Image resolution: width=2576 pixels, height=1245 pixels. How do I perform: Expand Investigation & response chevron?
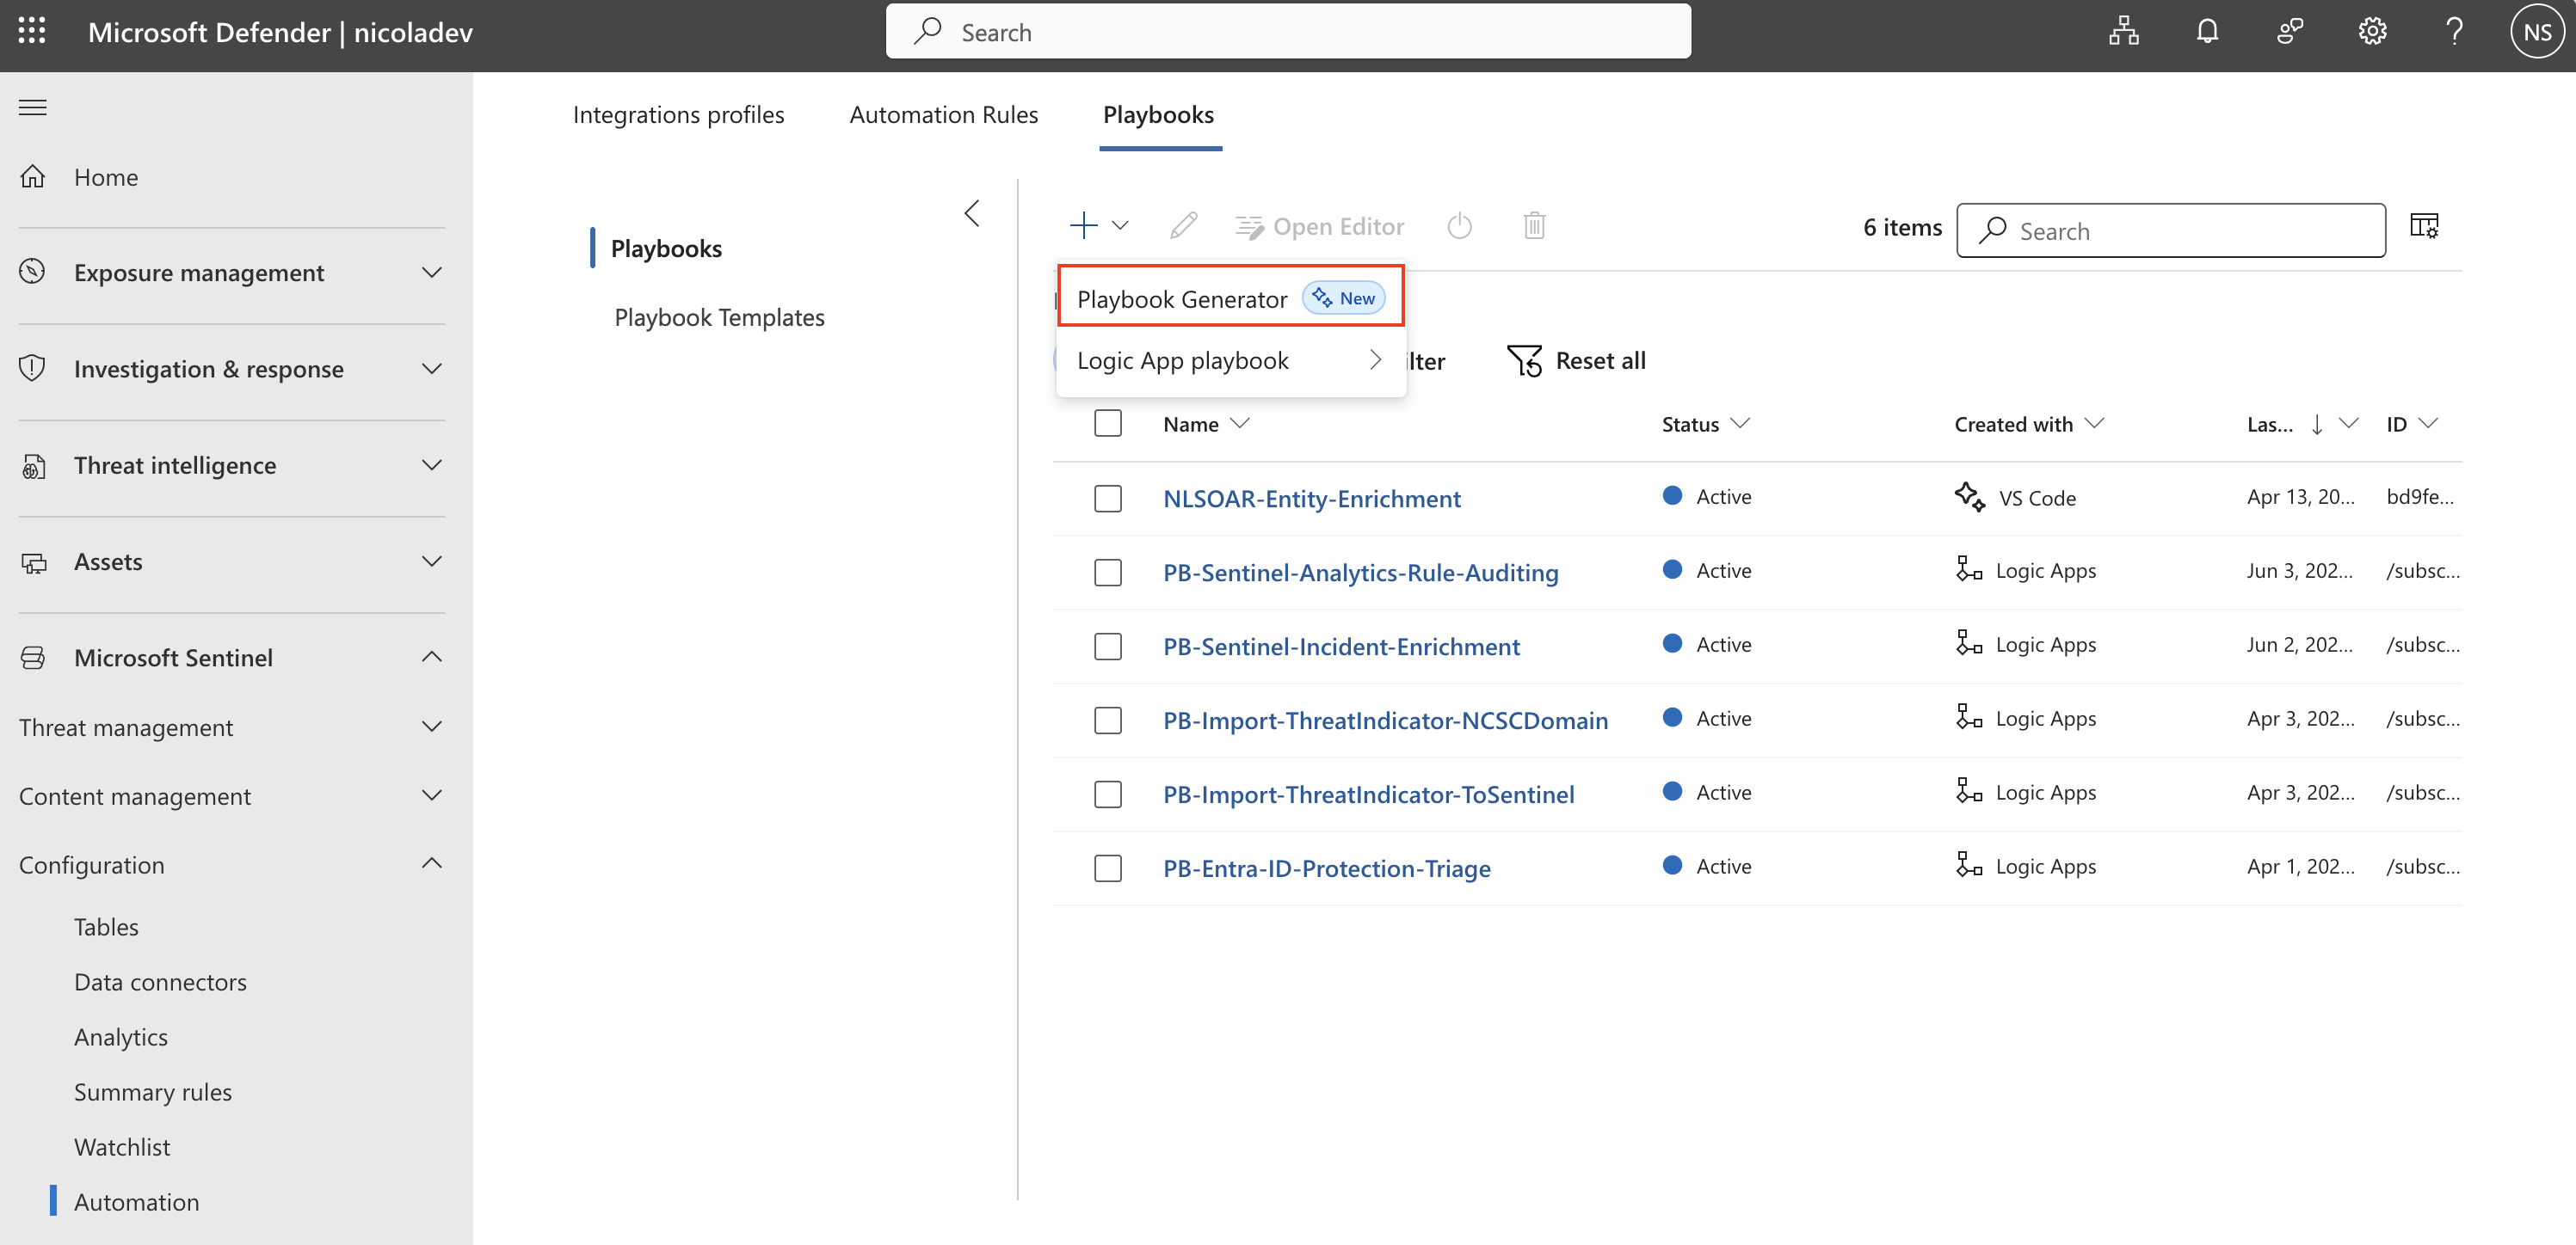(432, 369)
